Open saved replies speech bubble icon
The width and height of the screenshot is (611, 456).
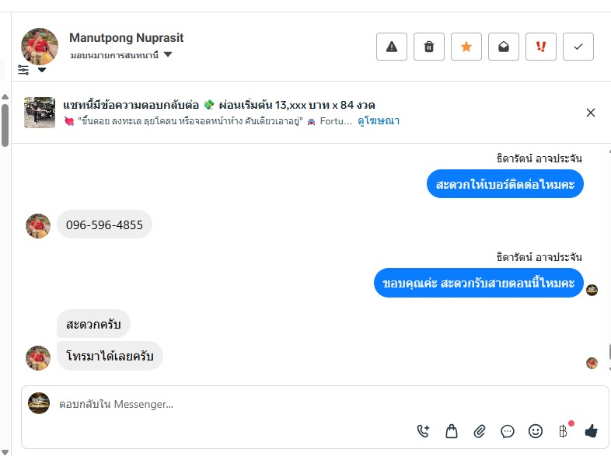(x=508, y=430)
